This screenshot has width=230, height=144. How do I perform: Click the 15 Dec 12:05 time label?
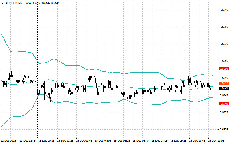click(216, 141)
